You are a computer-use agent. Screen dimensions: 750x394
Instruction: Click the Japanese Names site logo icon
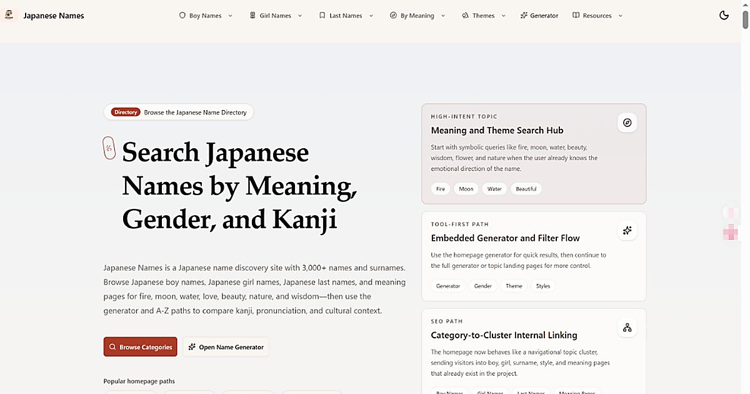tap(9, 16)
